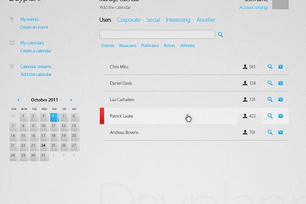The image size is (306, 204).
Task: Select October 15 in mini calendar
Action: [x=24, y=137]
